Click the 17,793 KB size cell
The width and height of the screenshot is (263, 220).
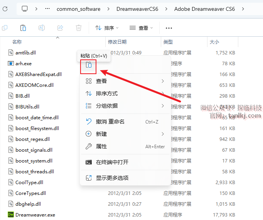(224, 215)
